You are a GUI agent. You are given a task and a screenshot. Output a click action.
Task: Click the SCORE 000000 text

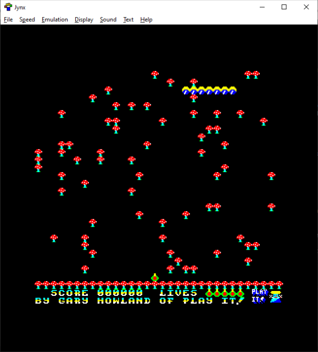point(97,293)
